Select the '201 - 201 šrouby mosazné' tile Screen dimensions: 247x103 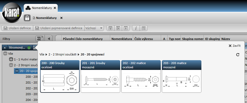[x=101, y=76]
